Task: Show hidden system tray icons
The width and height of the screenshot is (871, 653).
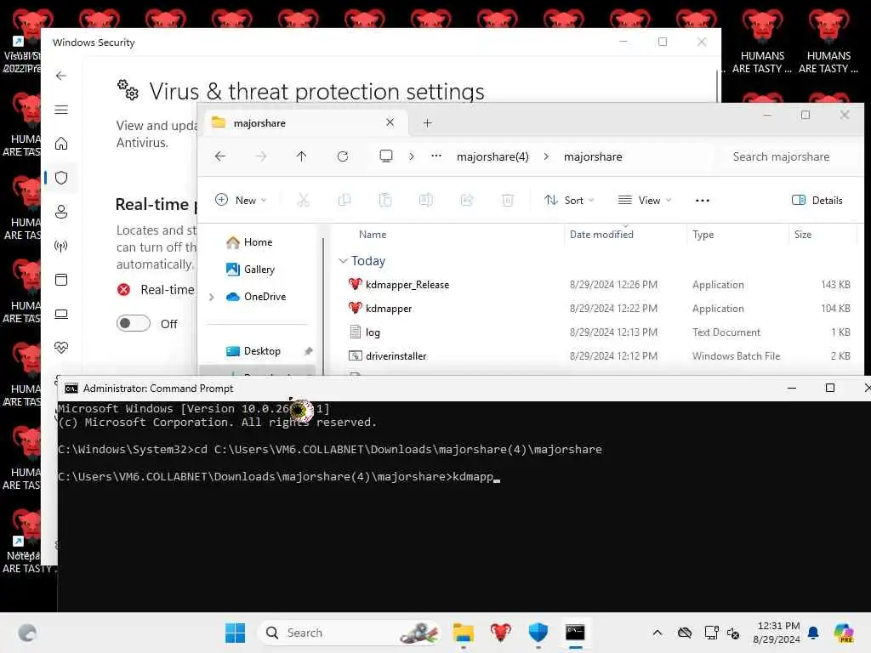Action: pos(658,633)
